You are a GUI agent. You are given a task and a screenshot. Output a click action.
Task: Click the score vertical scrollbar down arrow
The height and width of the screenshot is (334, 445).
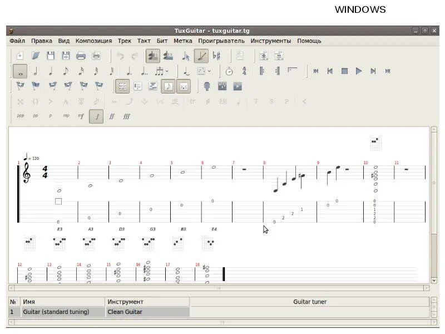(x=434, y=281)
